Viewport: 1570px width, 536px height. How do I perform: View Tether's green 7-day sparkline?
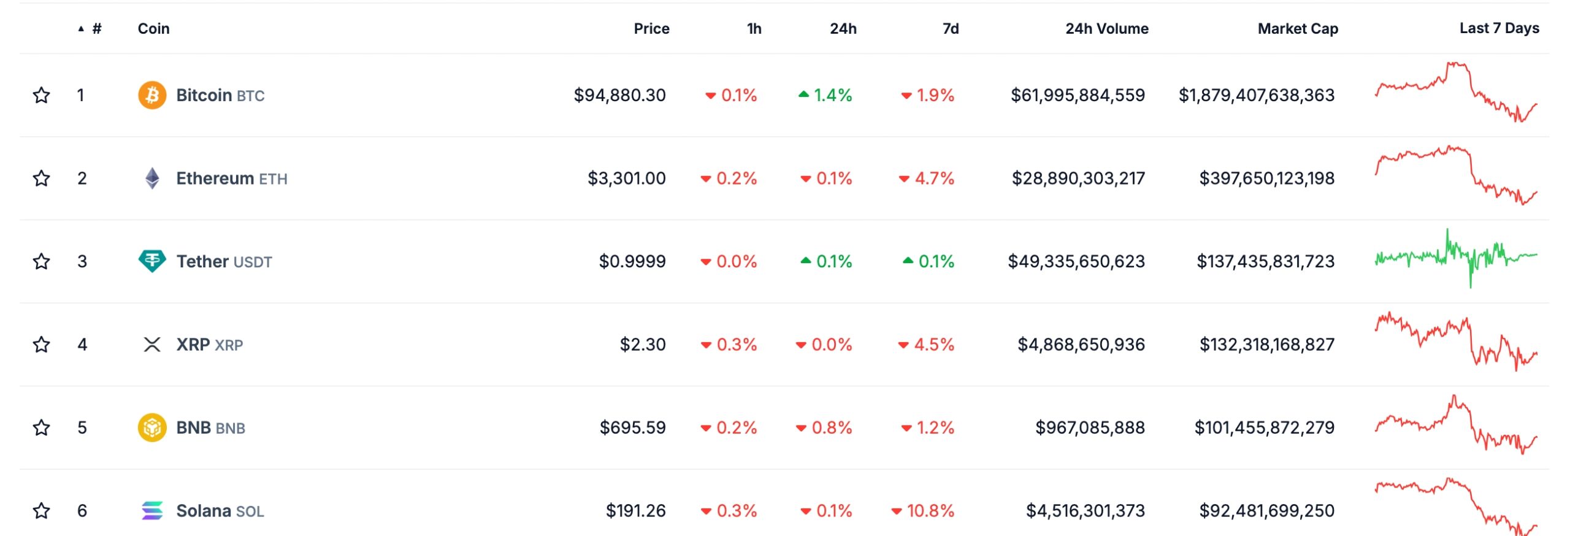[1456, 258]
